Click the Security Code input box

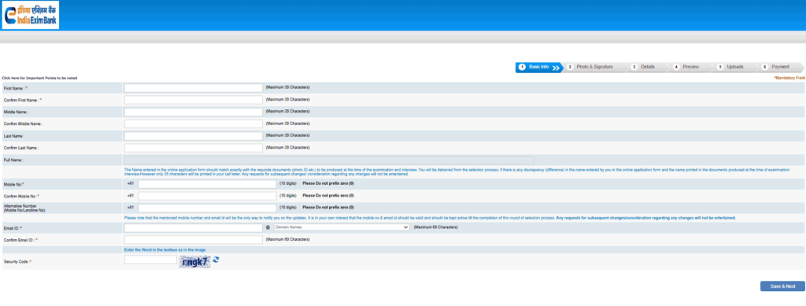[150, 260]
